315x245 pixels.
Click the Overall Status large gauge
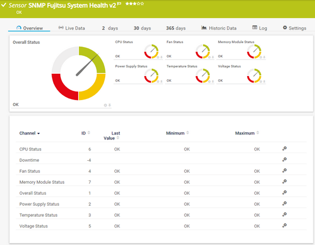(78, 73)
